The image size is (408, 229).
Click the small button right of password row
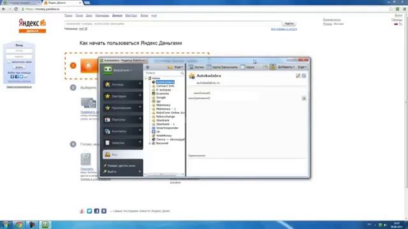coord(303,98)
